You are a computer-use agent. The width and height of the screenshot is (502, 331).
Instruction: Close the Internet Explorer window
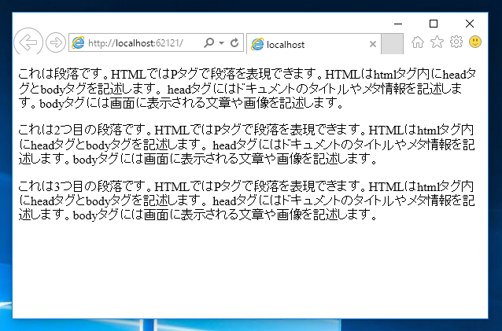point(470,24)
